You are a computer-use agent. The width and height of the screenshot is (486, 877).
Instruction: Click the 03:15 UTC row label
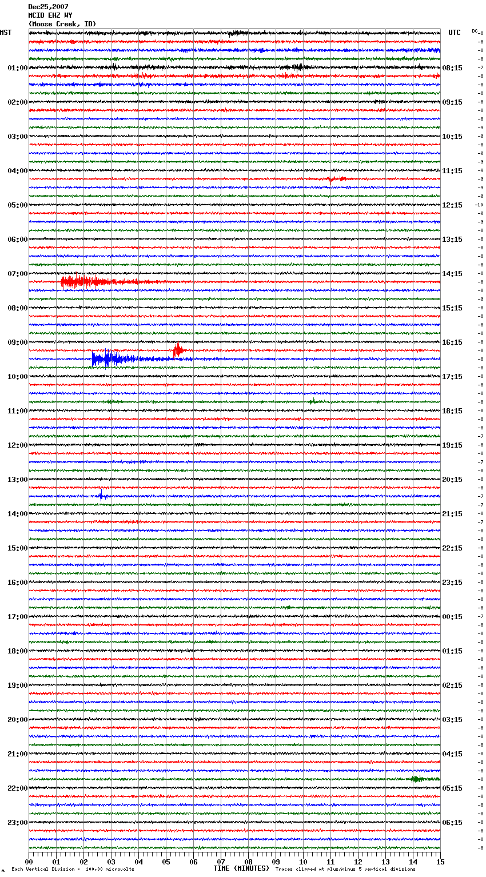pos(452,720)
